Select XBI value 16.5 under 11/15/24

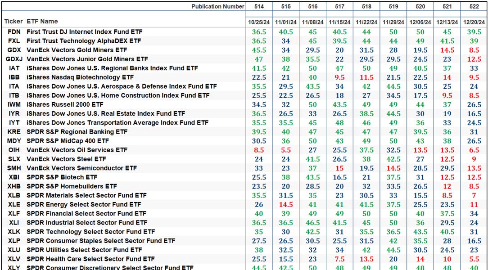click(339, 177)
